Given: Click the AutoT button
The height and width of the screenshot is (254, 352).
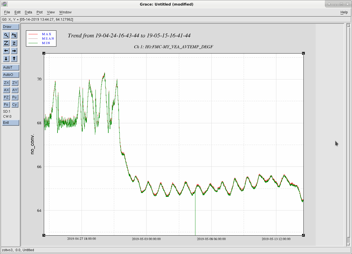Looking at the screenshot, I should (x=11, y=67).
